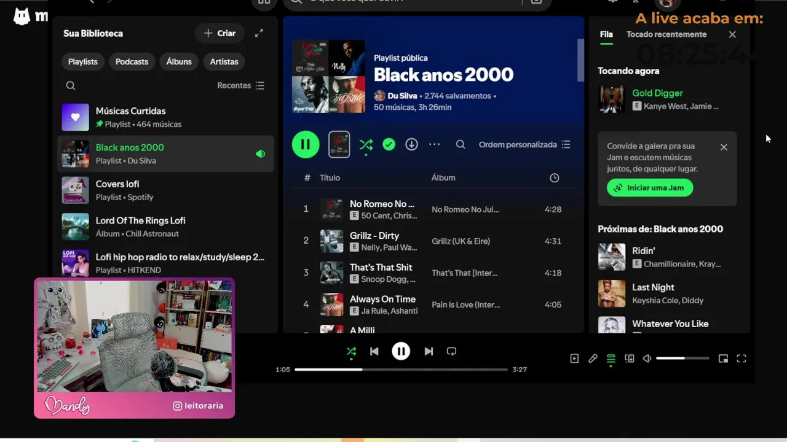Viewport: 787px width, 442px height.
Task: Pause playback in bottom player
Action: point(401,351)
